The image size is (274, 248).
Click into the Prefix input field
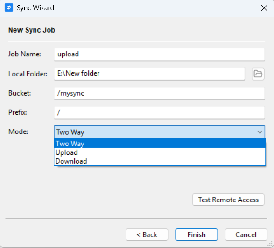click(159, 113)
